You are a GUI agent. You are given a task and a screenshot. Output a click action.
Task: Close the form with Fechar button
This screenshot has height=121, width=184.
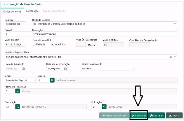pos(174,116)
